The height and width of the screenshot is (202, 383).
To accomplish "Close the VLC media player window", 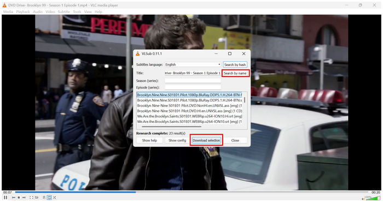I will (x=374, y=5).
